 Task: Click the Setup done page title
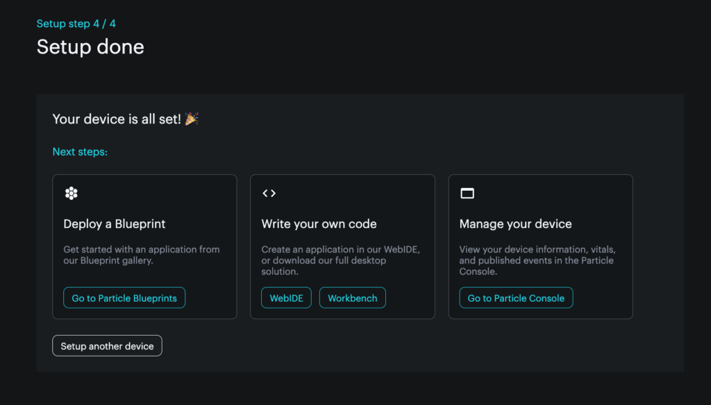(x=90, y=47)
